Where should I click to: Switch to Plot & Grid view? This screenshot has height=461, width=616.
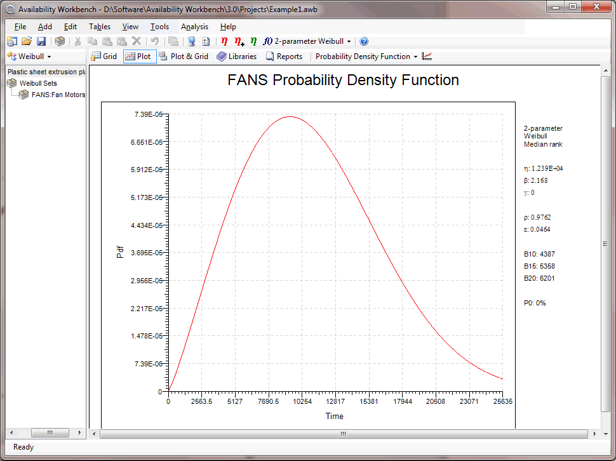(x=184, y=57)
